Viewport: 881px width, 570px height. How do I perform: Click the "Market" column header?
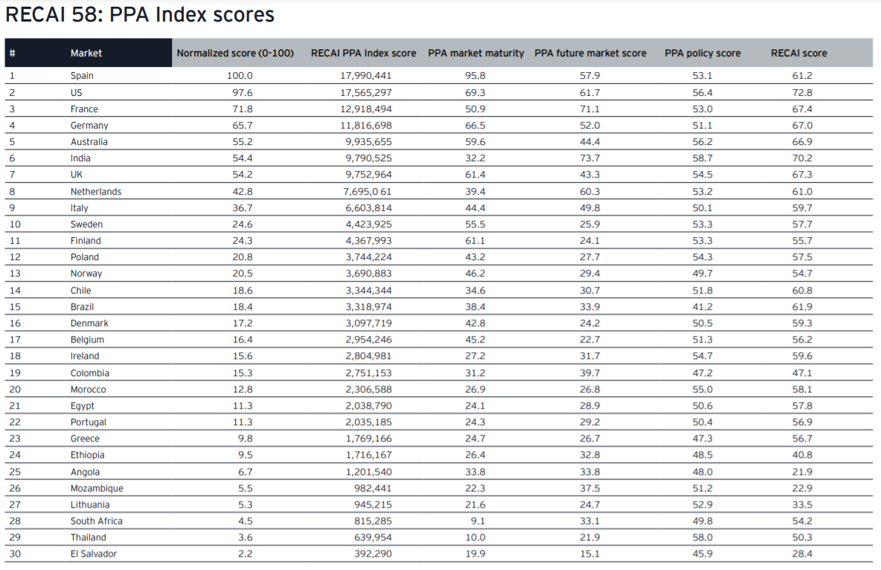pyautogui.click(x=86, y=54)
